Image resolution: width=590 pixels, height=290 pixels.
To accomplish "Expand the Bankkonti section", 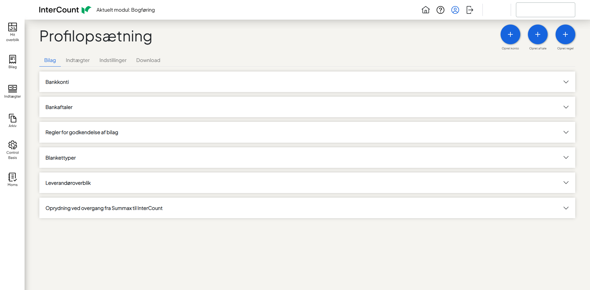I will tap(566, 82).
